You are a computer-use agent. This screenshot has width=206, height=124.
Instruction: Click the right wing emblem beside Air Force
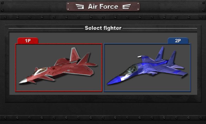click(127, 6)
